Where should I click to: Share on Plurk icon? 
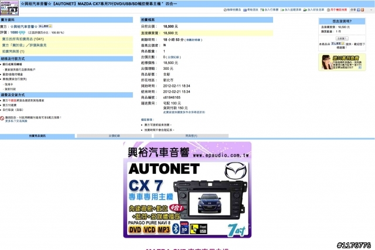tap(362, 10)
